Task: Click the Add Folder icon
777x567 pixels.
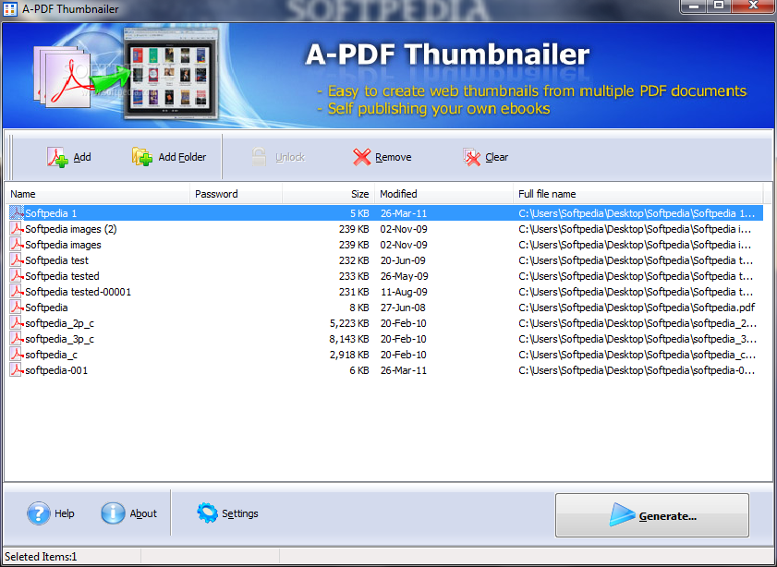Action: (142, 157)
